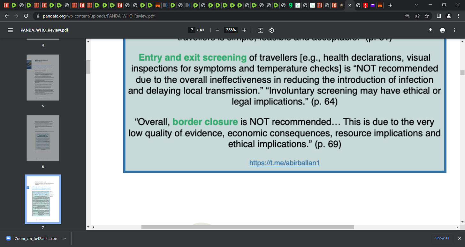Open the PDF viewer more actions menu
The image size is (465, 247).
(454, 30)
